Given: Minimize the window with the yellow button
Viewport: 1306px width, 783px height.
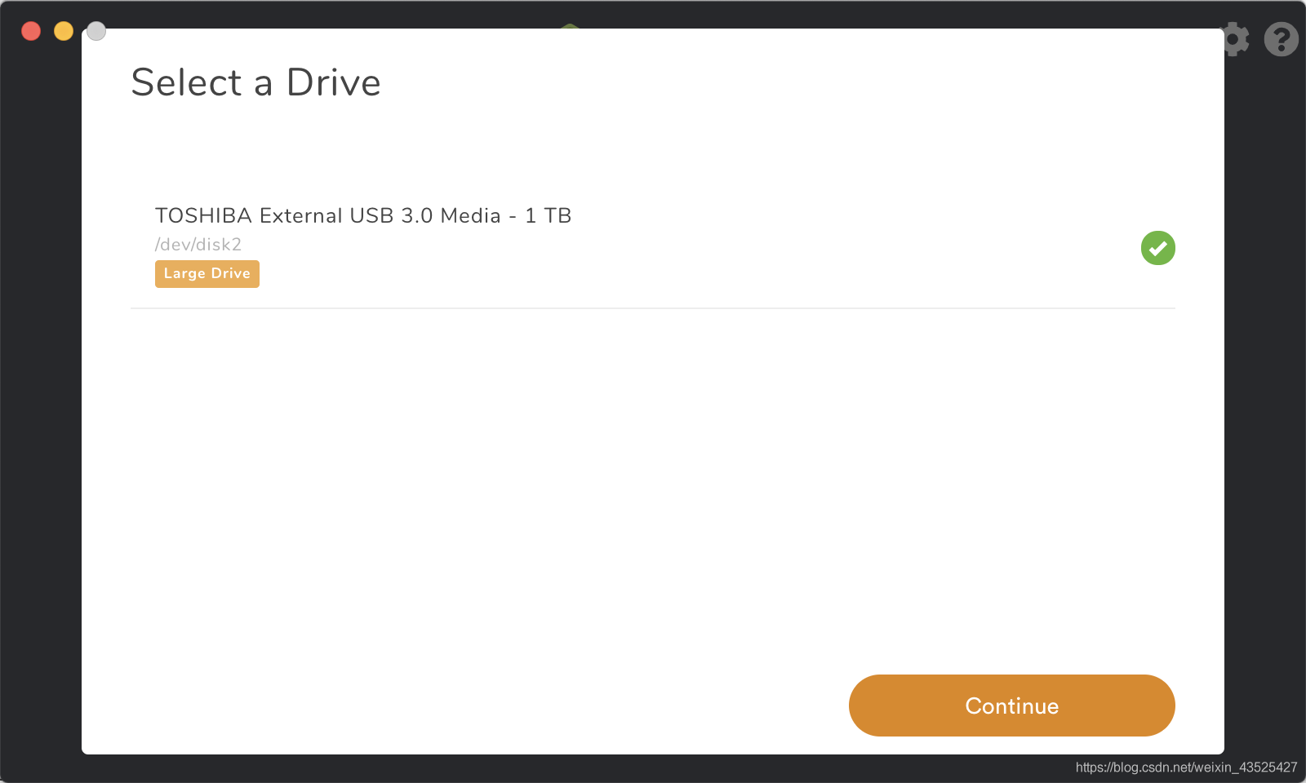Looking at the screenshot, I should (64, 31).
